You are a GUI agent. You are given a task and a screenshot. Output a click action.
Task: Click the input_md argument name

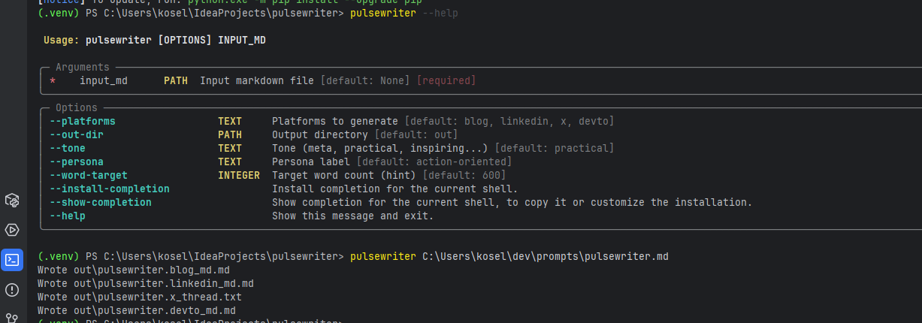point(104,80)
